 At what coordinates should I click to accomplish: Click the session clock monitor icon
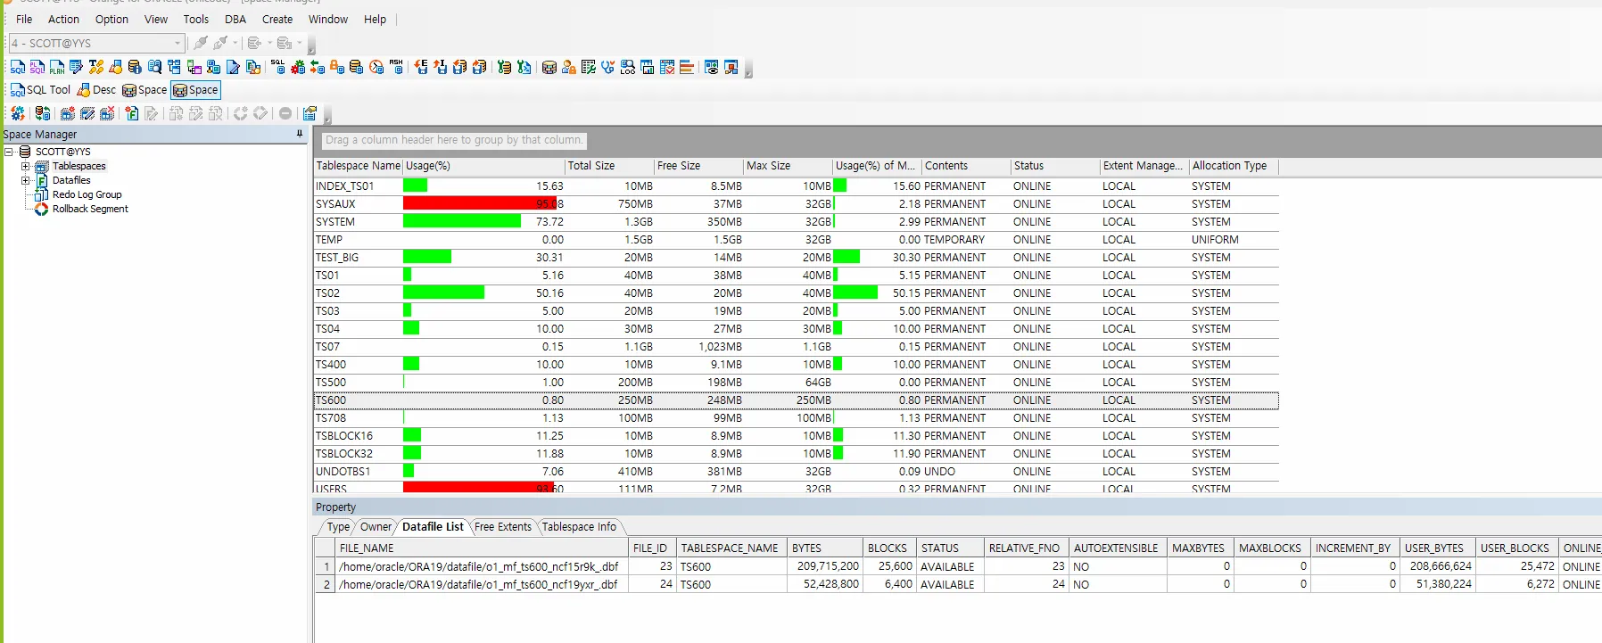[376, 67]
